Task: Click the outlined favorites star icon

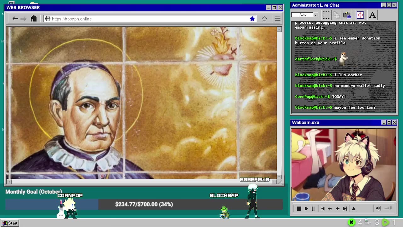Action: point(264,19)
